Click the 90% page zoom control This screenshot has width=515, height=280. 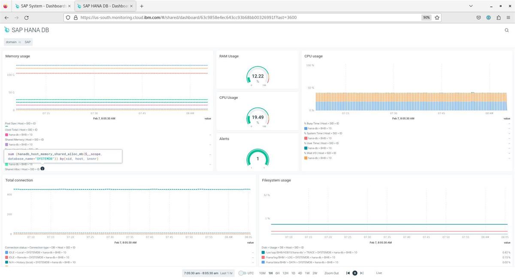[x=425, y=18]
